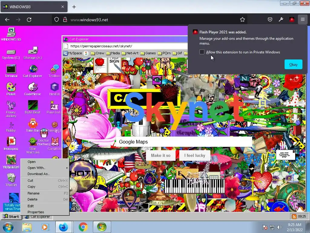Open the HexEd cube icon

click(54, 89)
